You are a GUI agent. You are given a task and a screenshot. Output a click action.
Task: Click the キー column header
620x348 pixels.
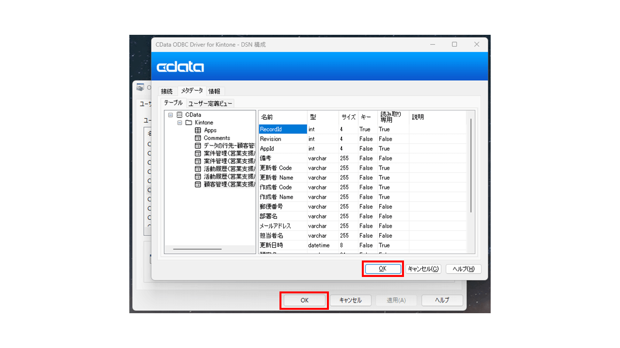(x=368, y=117)
